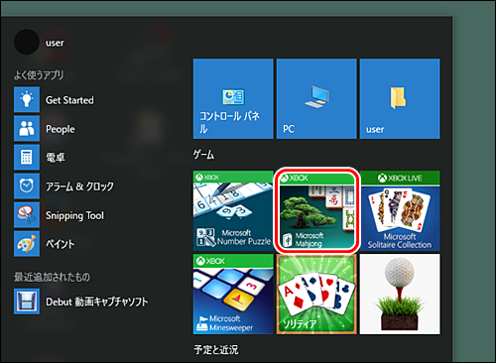Click the Debut 動画キャプチャソフト film icon

click(27, 302)
